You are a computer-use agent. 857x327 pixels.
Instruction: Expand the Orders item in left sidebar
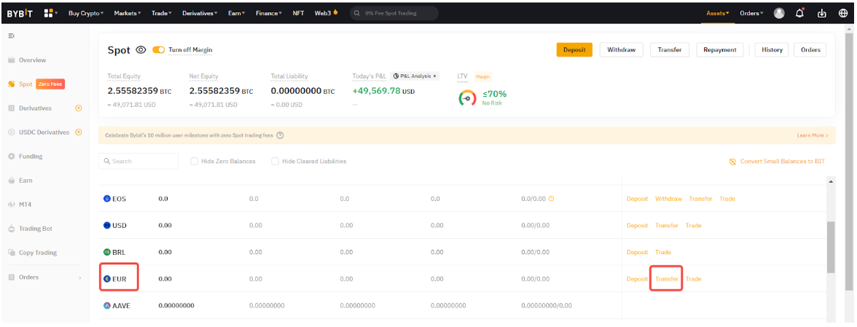pos(44,277)
